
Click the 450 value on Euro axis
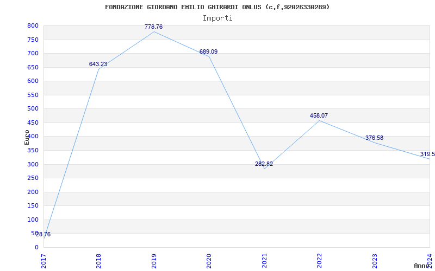(x=33, y=122)
